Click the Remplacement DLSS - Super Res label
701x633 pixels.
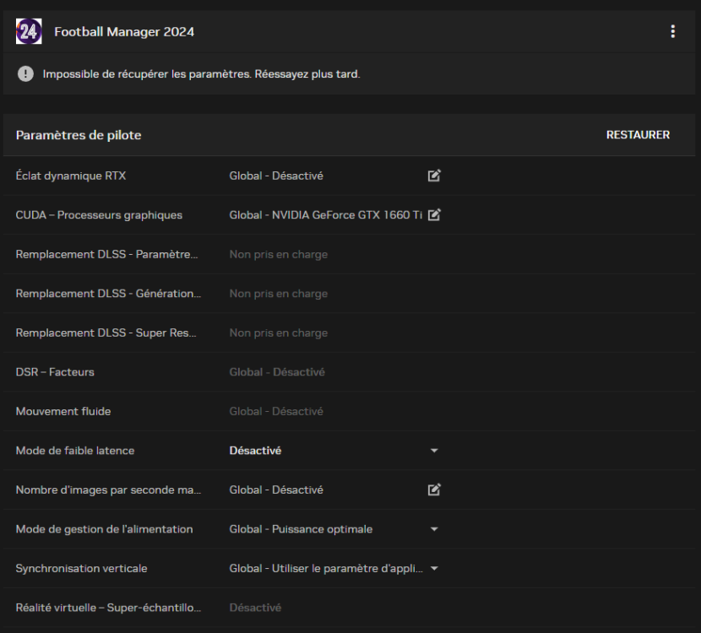[106, 333]
